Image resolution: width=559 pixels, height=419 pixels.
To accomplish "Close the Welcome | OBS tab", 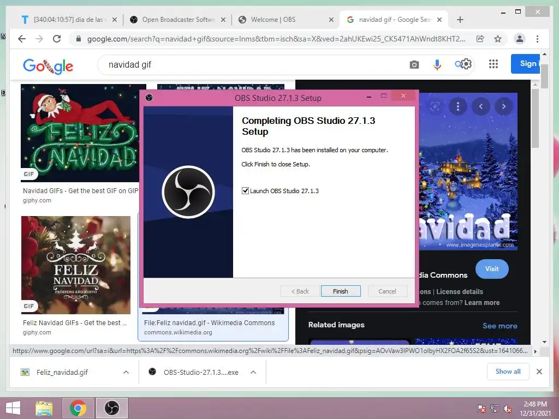I will 331,20.
